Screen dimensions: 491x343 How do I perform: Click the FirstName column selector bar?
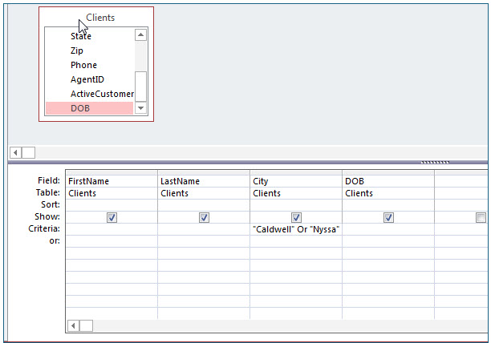click(112, 172)
